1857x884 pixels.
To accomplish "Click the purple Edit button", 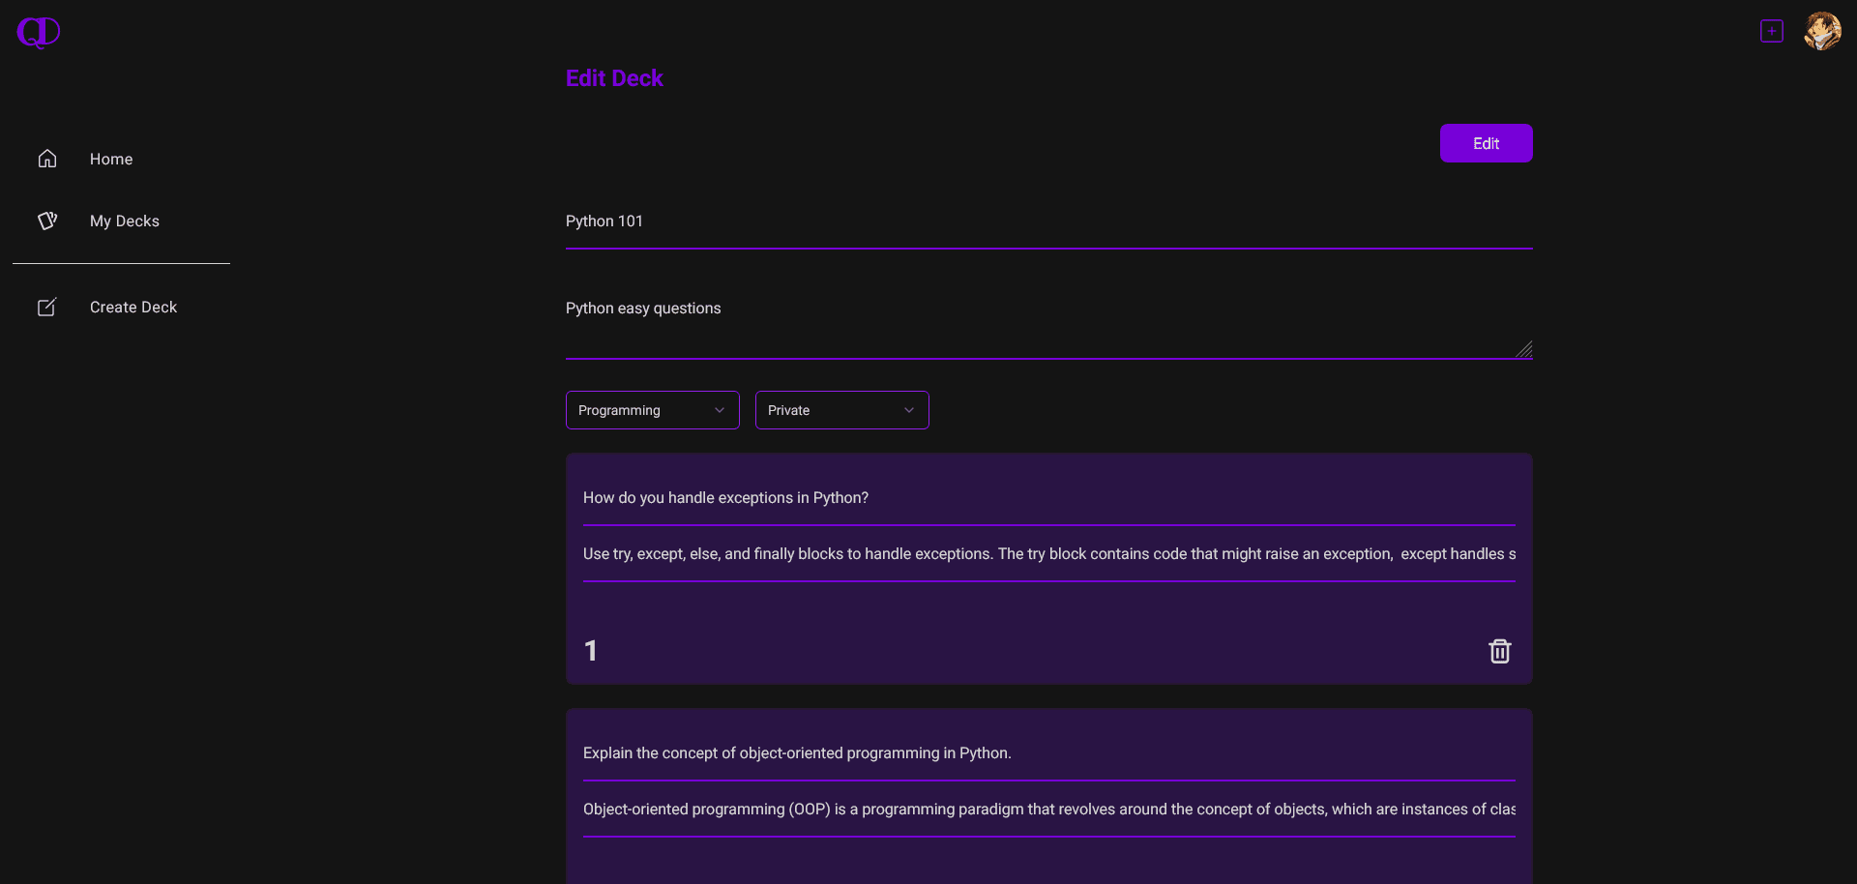I will (1487, 143).
